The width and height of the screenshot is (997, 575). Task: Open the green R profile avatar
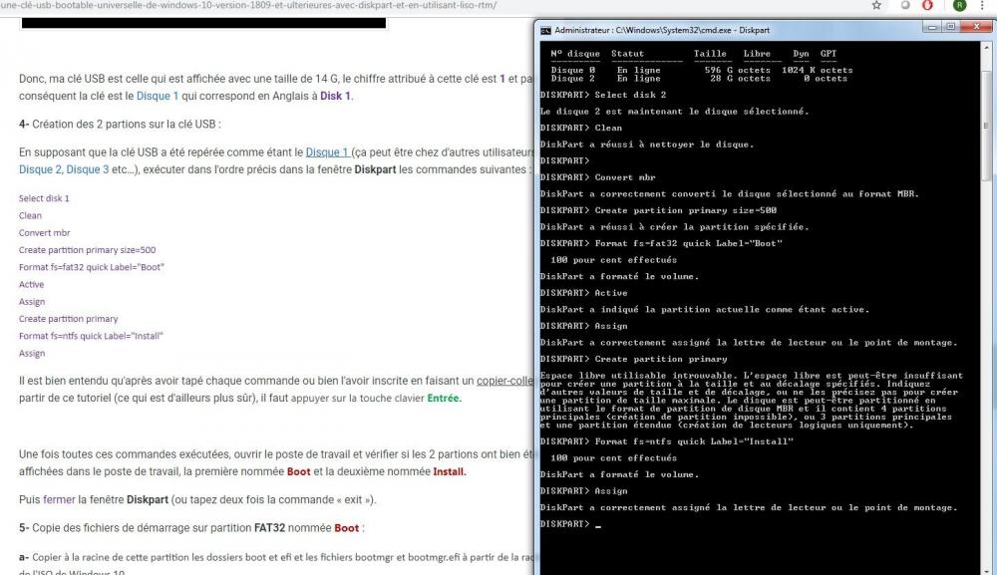click(959, 5)
